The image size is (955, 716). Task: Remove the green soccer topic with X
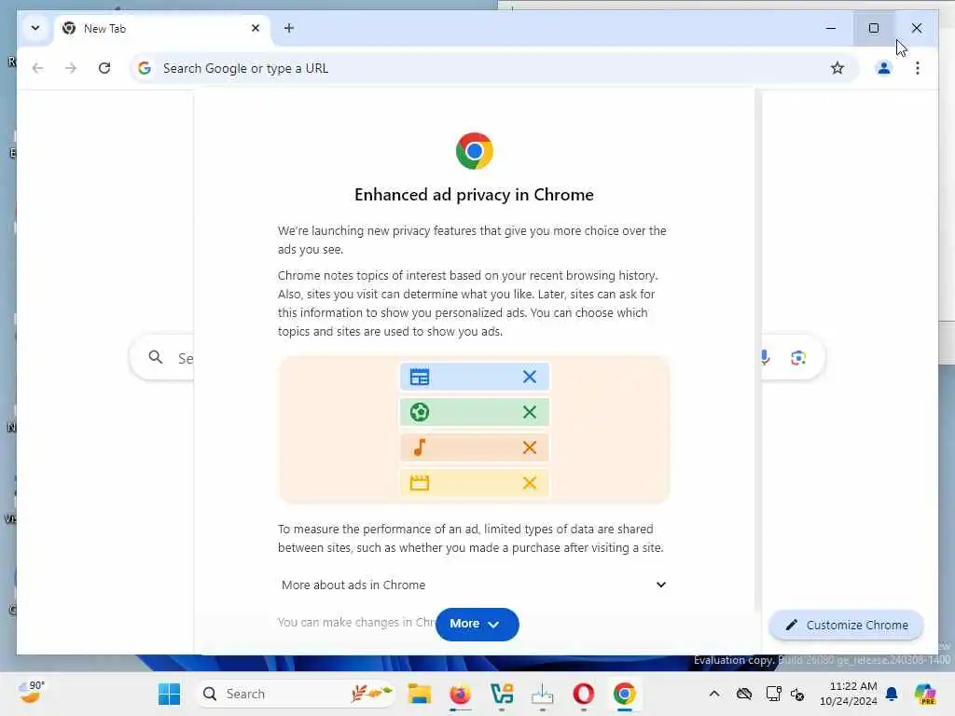530,412
